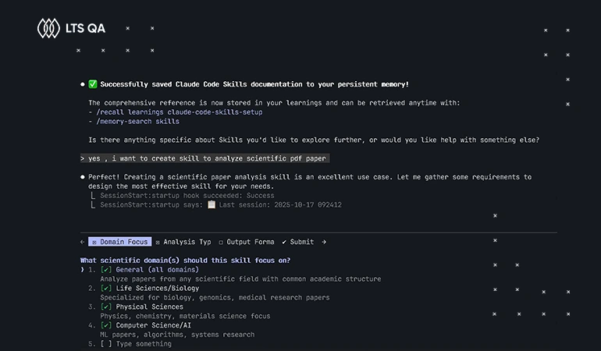Click the LTS QA logo icon
The height and width of the screenshot is (351, 601).
(48, 28)
